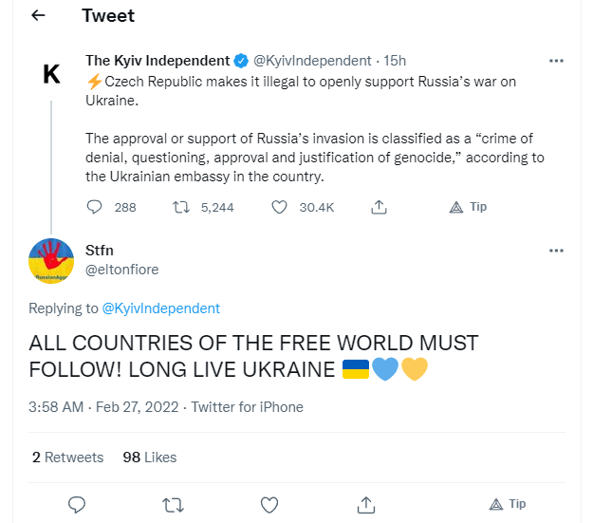593x523 pixels.
Task: Like the Kyiv Independent tweet
Action: [x=279, y=207]
